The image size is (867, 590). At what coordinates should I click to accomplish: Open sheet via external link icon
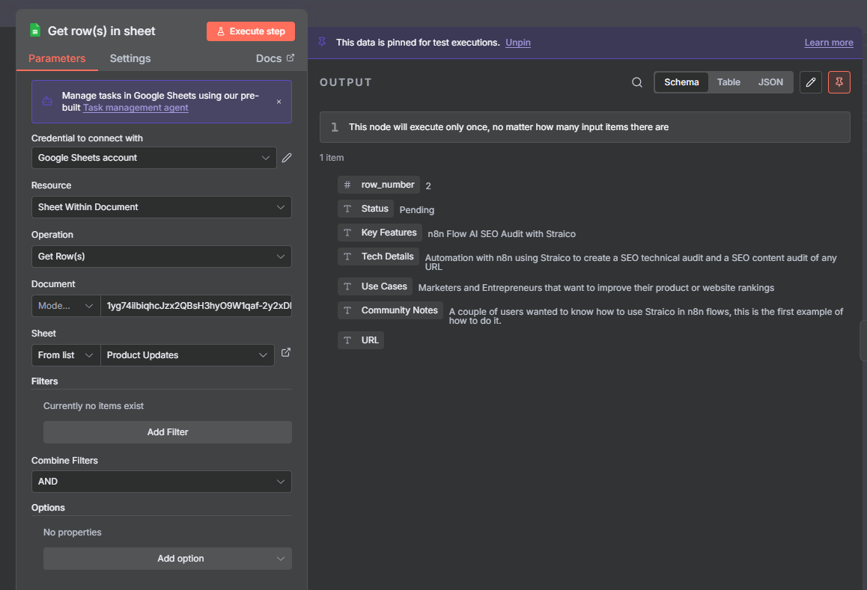click(x=285, y=353)
